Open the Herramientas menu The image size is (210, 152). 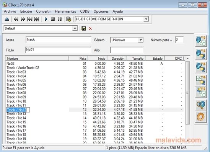point(65,11)
